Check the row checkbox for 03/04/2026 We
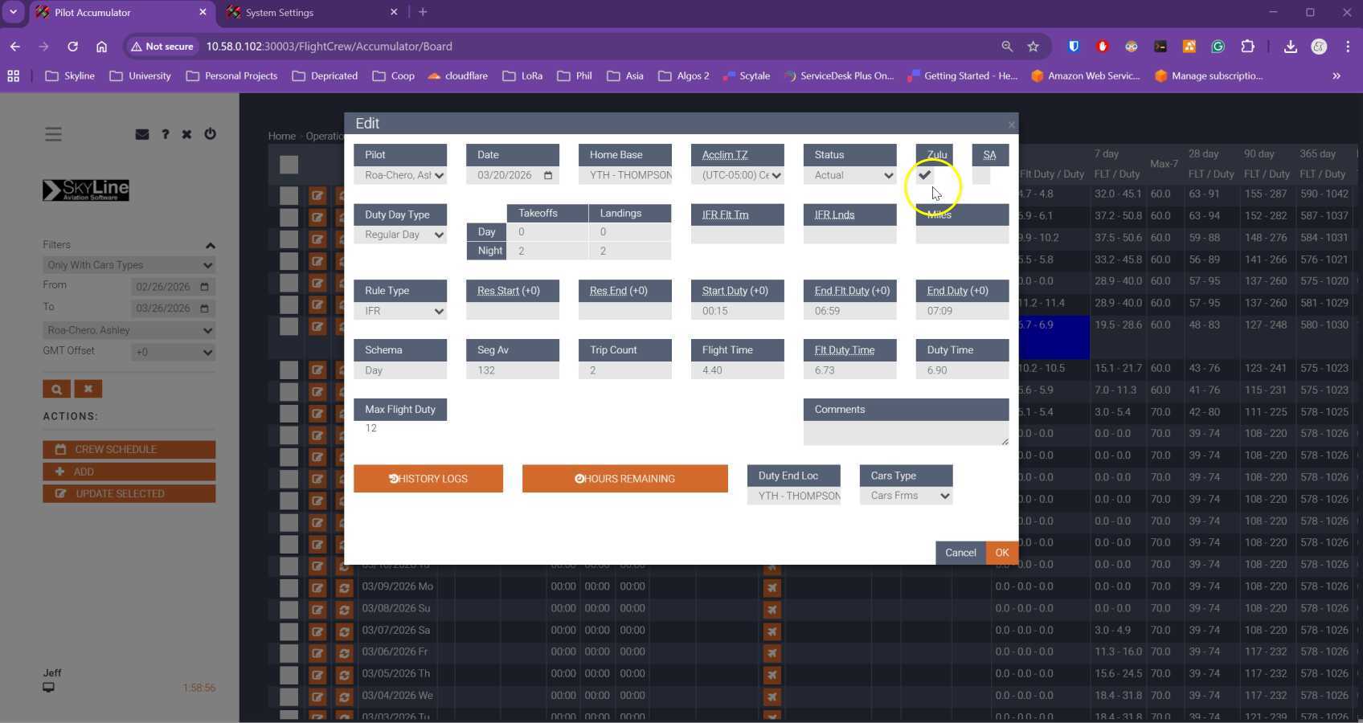This screenshot has width=1363, height=723. coord(289,696)
